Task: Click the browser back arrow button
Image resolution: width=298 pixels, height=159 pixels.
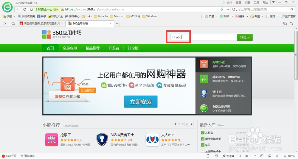Action: click(x=18, y=9)
